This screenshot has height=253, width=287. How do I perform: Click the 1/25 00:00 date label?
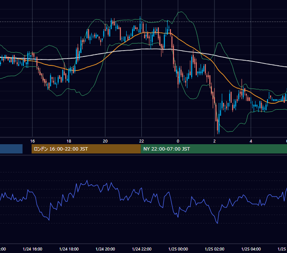point(178,249)
